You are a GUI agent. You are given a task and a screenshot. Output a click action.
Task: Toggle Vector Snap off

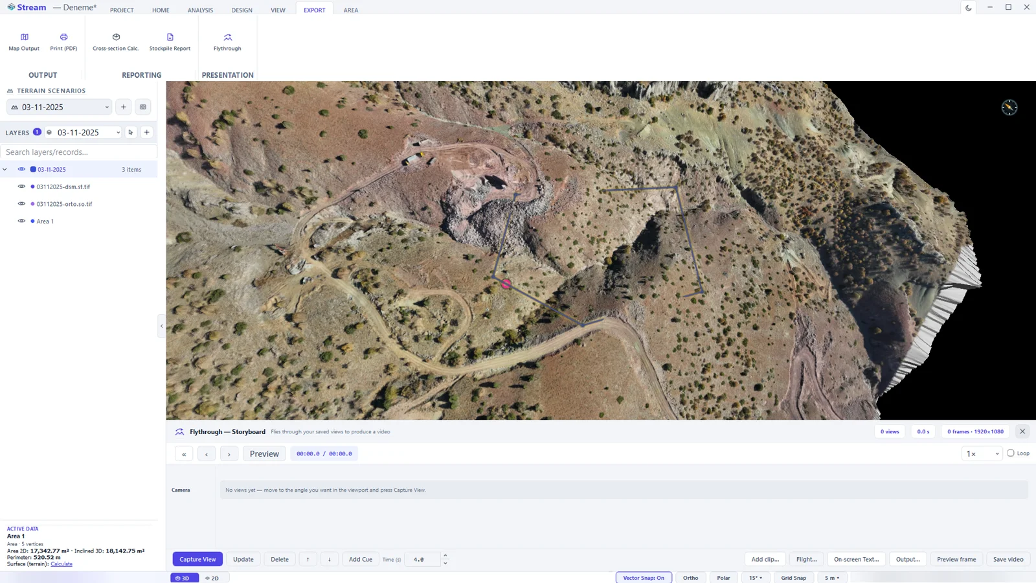point(644,578)
